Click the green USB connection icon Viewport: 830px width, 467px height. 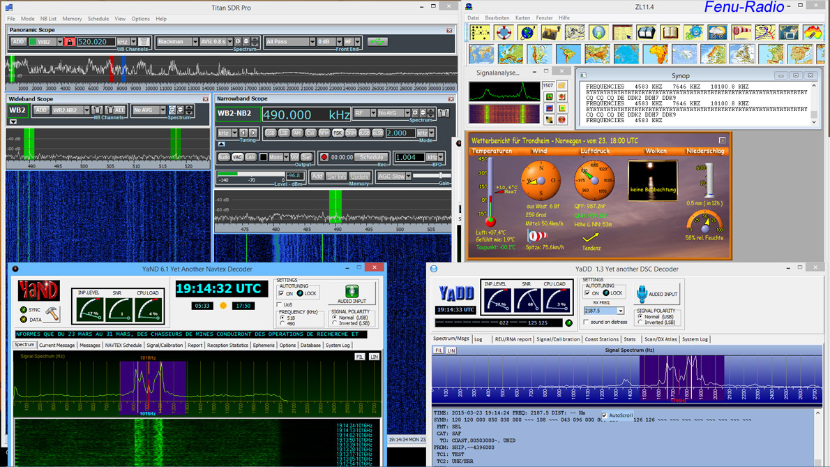(377, 42)
